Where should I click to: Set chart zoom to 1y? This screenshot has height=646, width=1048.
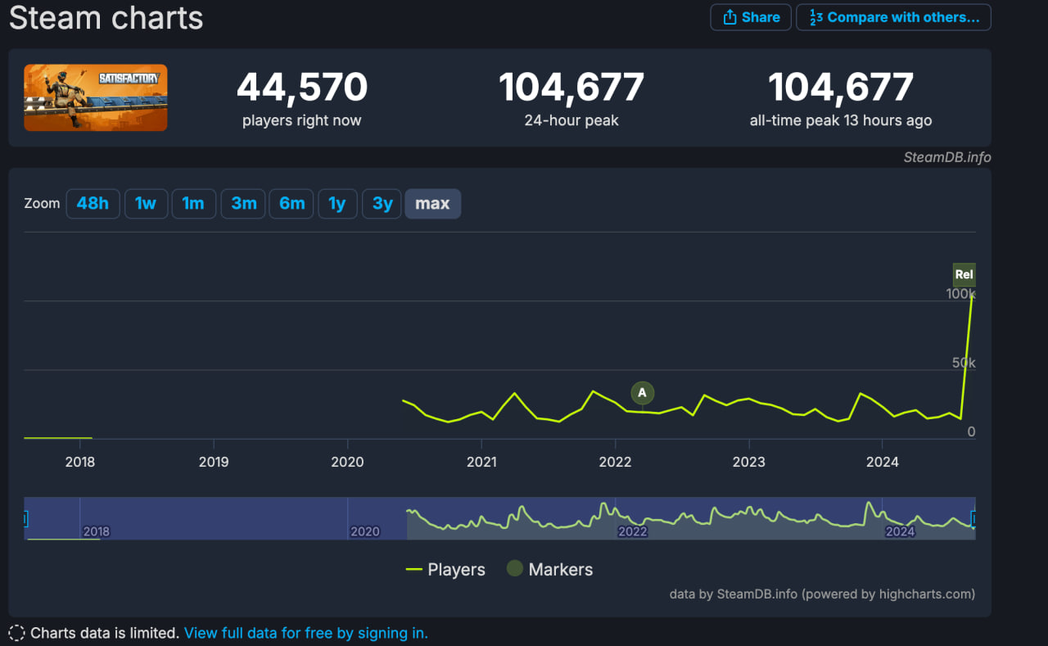click(x=337, y=204)
